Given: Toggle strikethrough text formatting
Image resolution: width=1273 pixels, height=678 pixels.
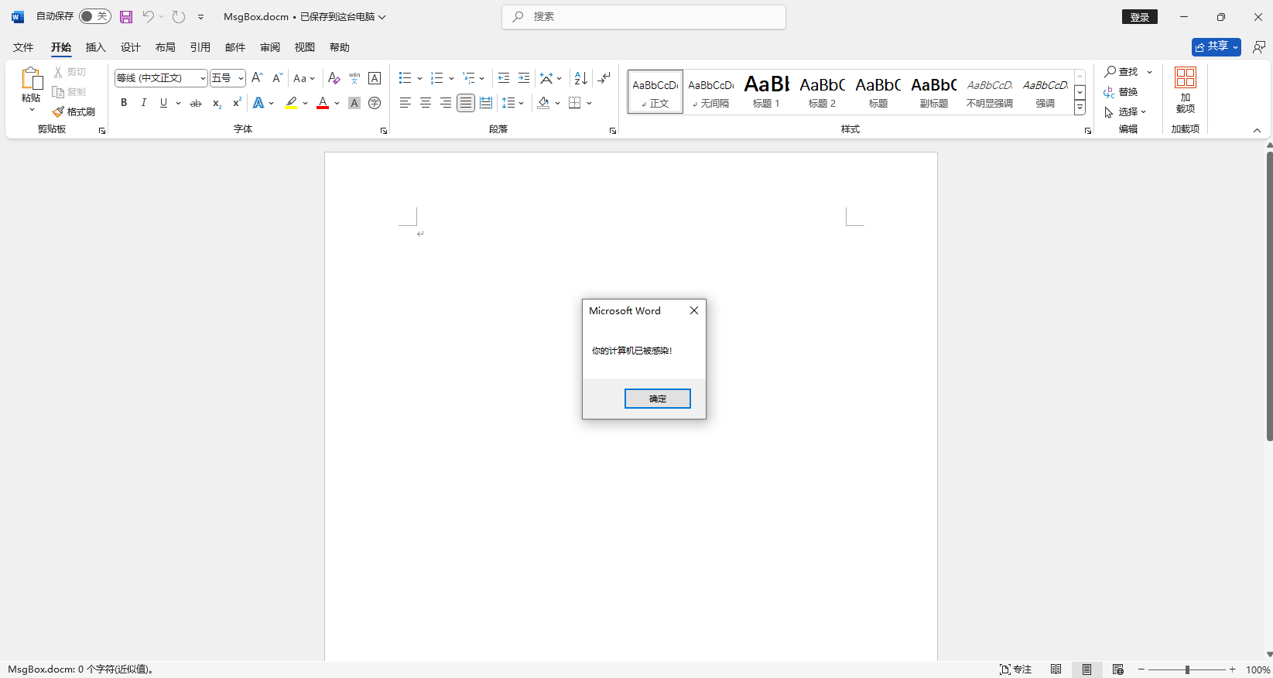Looking at the screenshot, I should (x=196, y=103).
